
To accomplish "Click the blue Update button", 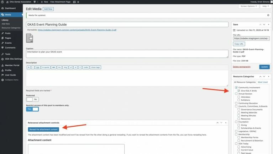I will pos(264,67).
